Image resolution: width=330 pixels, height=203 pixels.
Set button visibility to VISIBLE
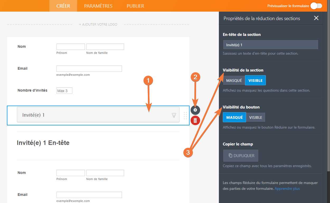[x=256, y=117]
